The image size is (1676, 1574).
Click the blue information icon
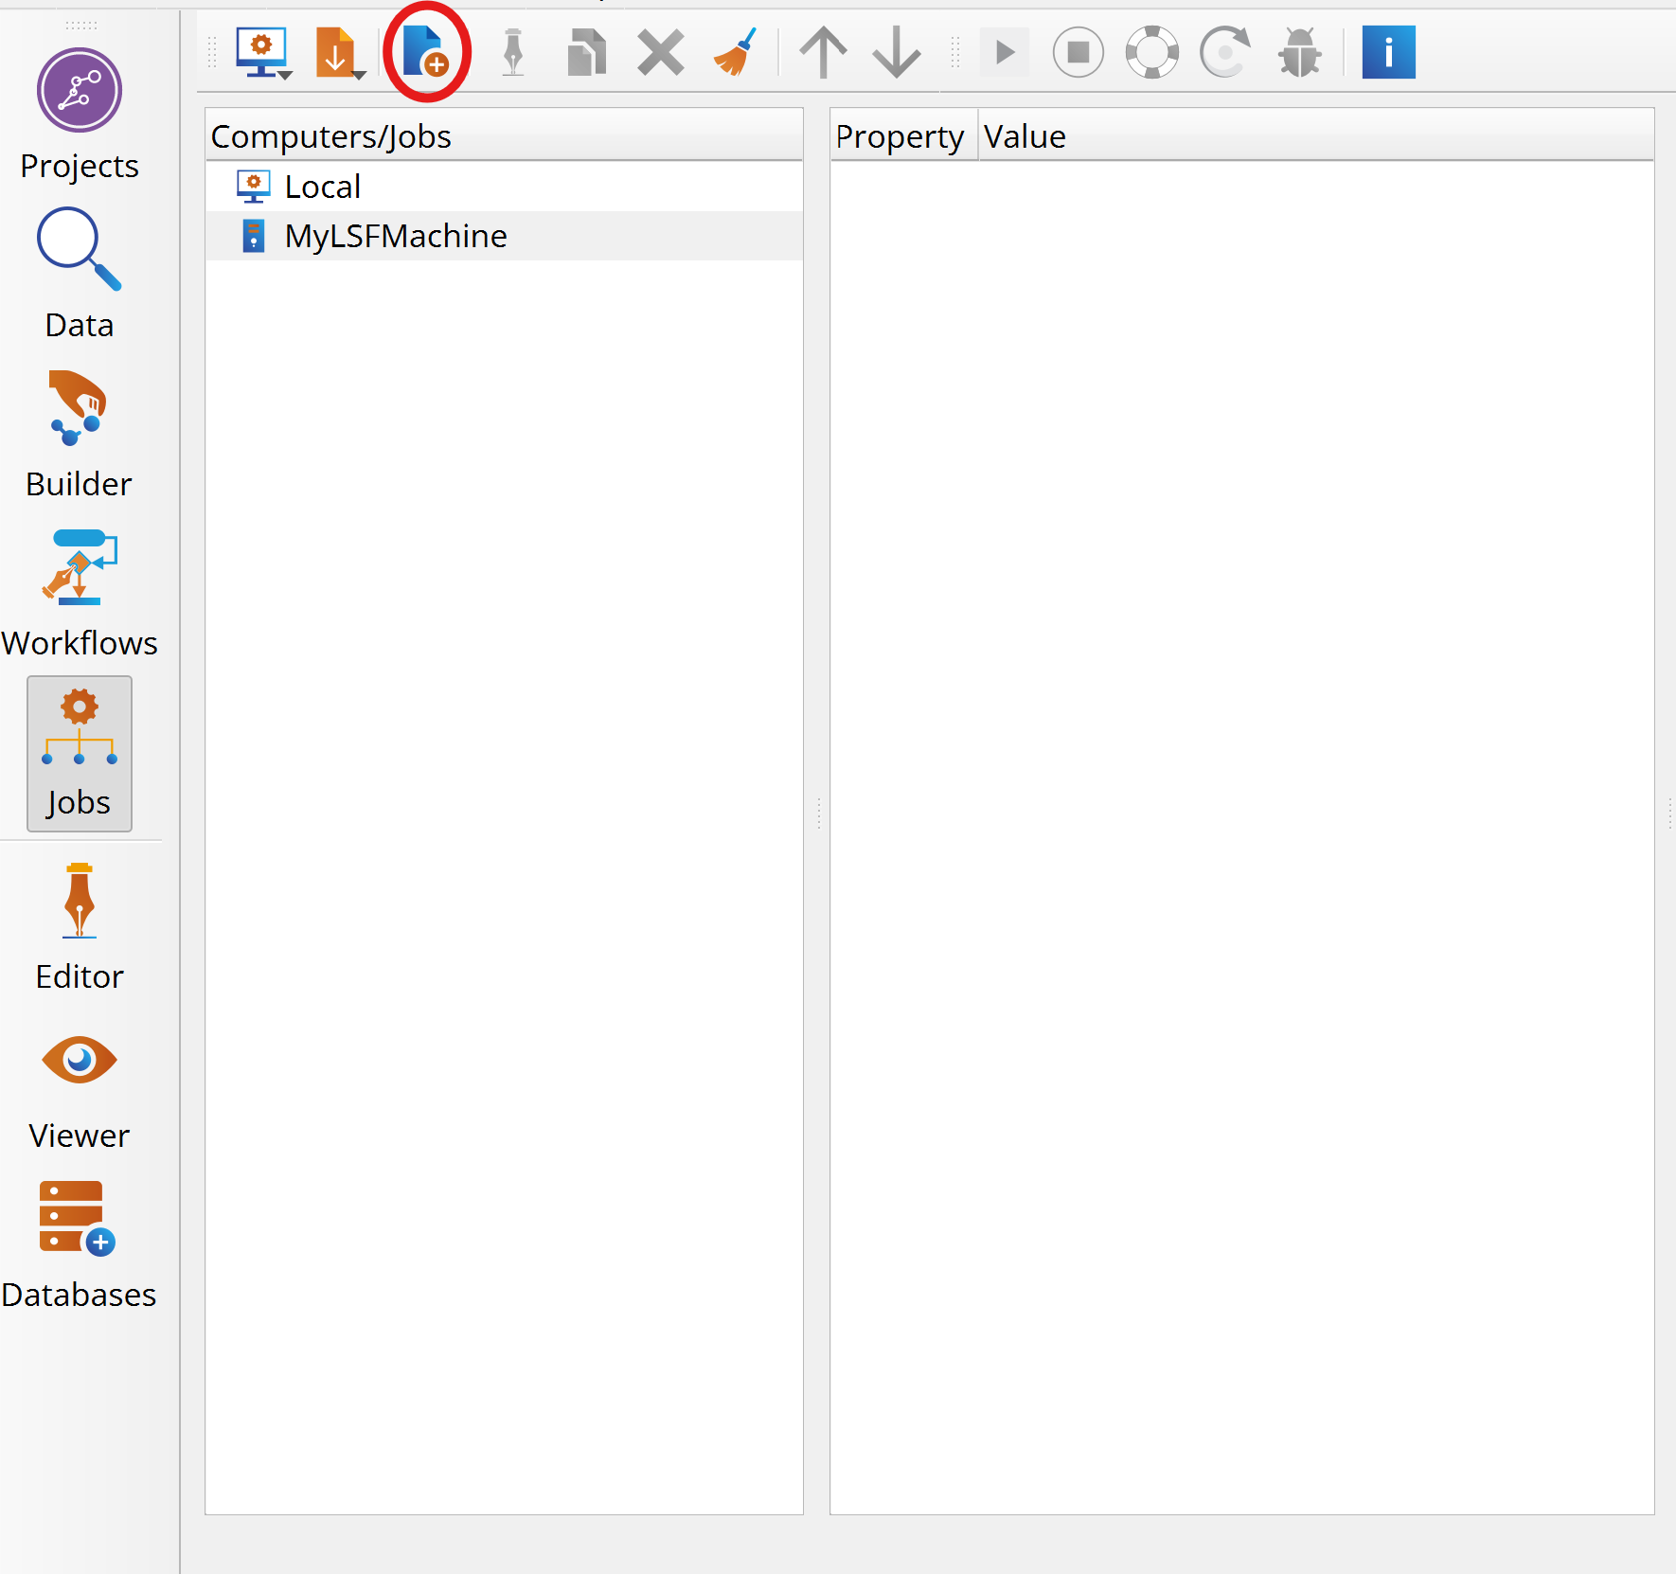1388,52
